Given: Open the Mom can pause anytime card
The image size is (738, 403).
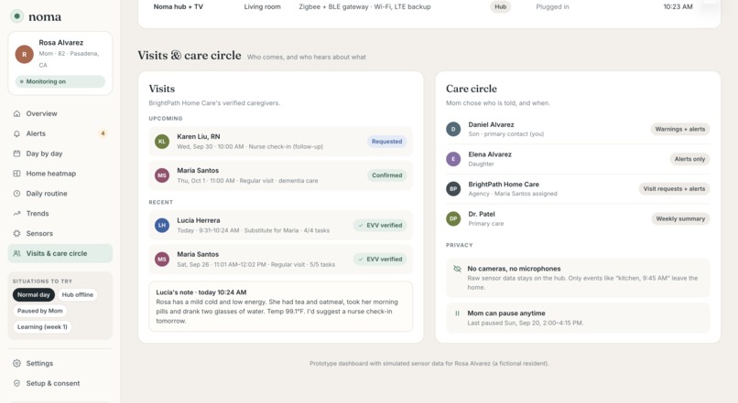Looking at the screenshot, I should pos(578,318).
